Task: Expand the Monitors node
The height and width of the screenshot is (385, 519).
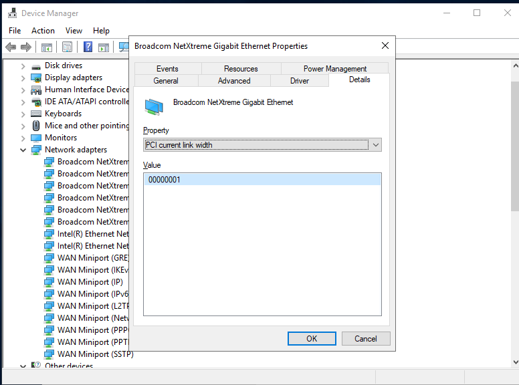Action: pos(23,138)
